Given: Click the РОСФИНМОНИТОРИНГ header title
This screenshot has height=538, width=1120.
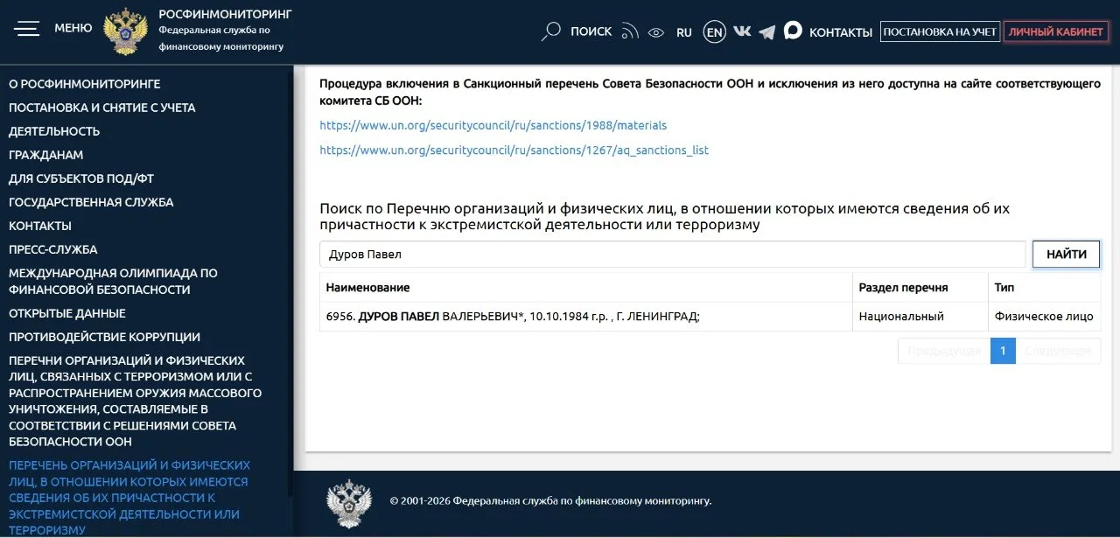Looking at the screenshot, I should click(x=225, y=14).
